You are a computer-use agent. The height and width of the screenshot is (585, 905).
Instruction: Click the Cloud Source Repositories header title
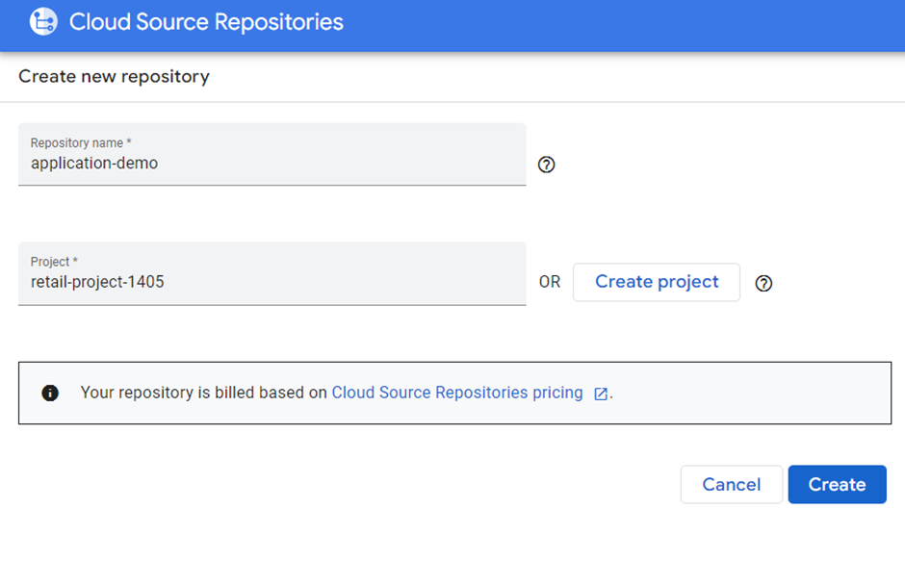[206, 22]
